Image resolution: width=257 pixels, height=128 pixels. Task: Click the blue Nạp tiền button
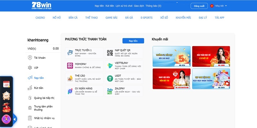click(133, 41)
